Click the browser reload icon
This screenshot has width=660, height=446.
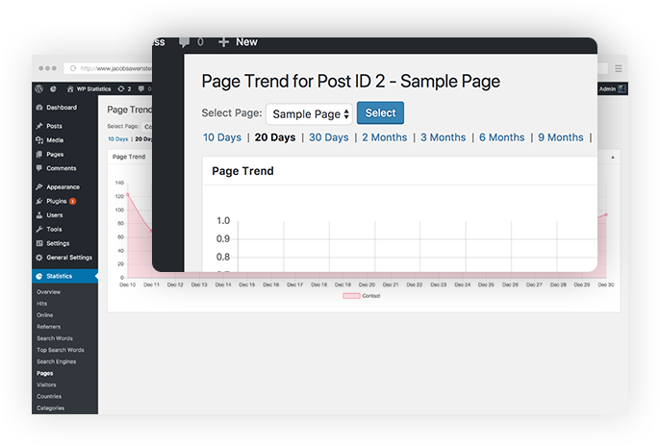tap(73, 68)
